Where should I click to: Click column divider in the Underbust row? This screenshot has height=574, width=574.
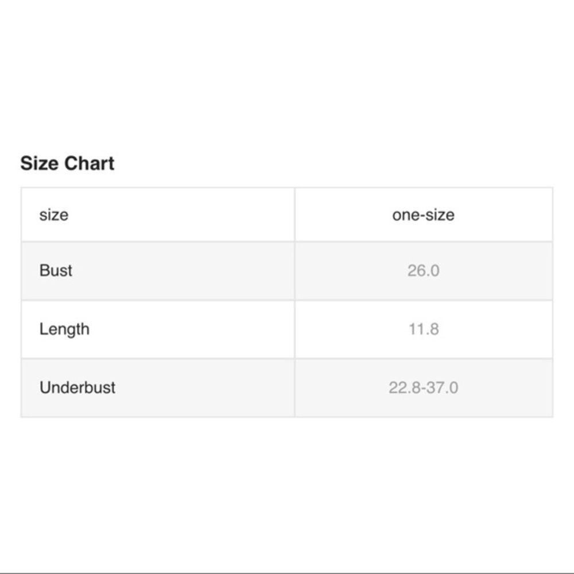[x=294, y=388]
